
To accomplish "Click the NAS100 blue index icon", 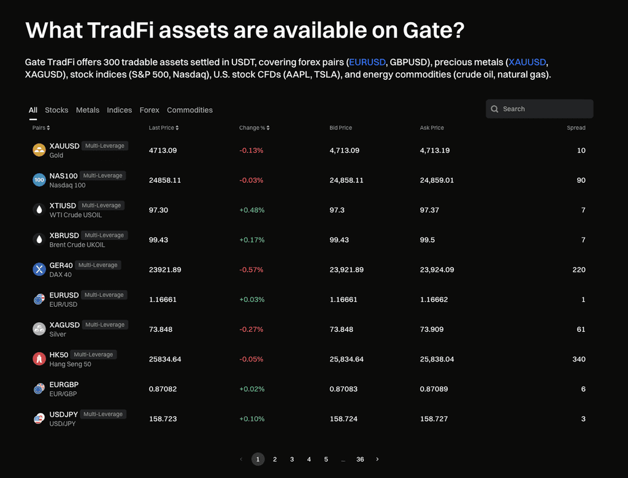I will [x=39, y=180].
